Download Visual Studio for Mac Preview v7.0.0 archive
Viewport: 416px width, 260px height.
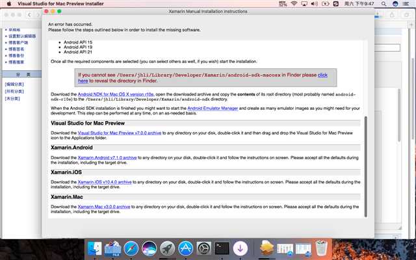[x=120, y=133]
